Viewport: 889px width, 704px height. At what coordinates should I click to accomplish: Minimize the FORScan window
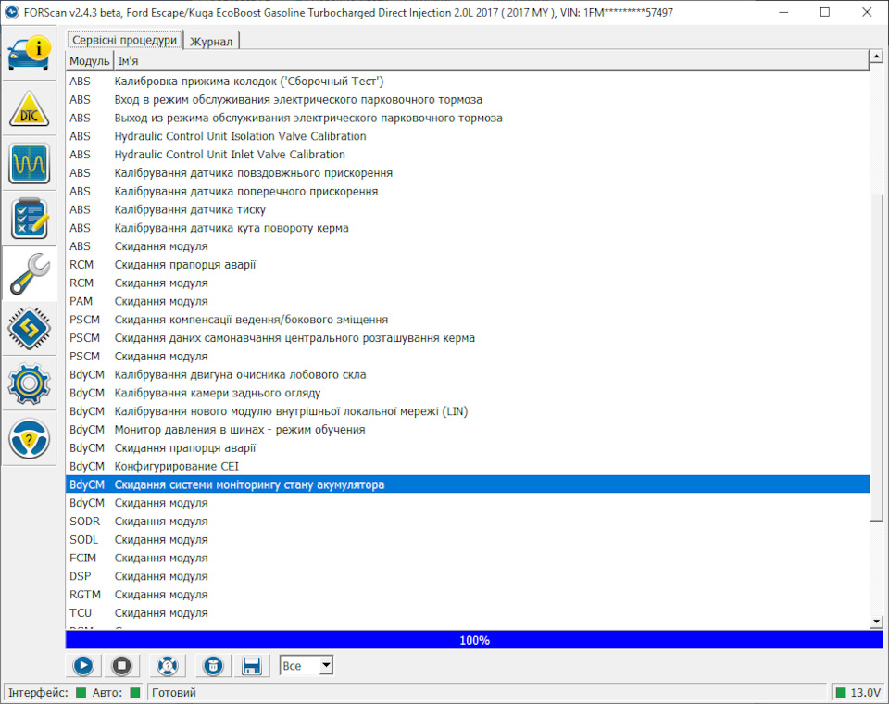pos(783,12)
